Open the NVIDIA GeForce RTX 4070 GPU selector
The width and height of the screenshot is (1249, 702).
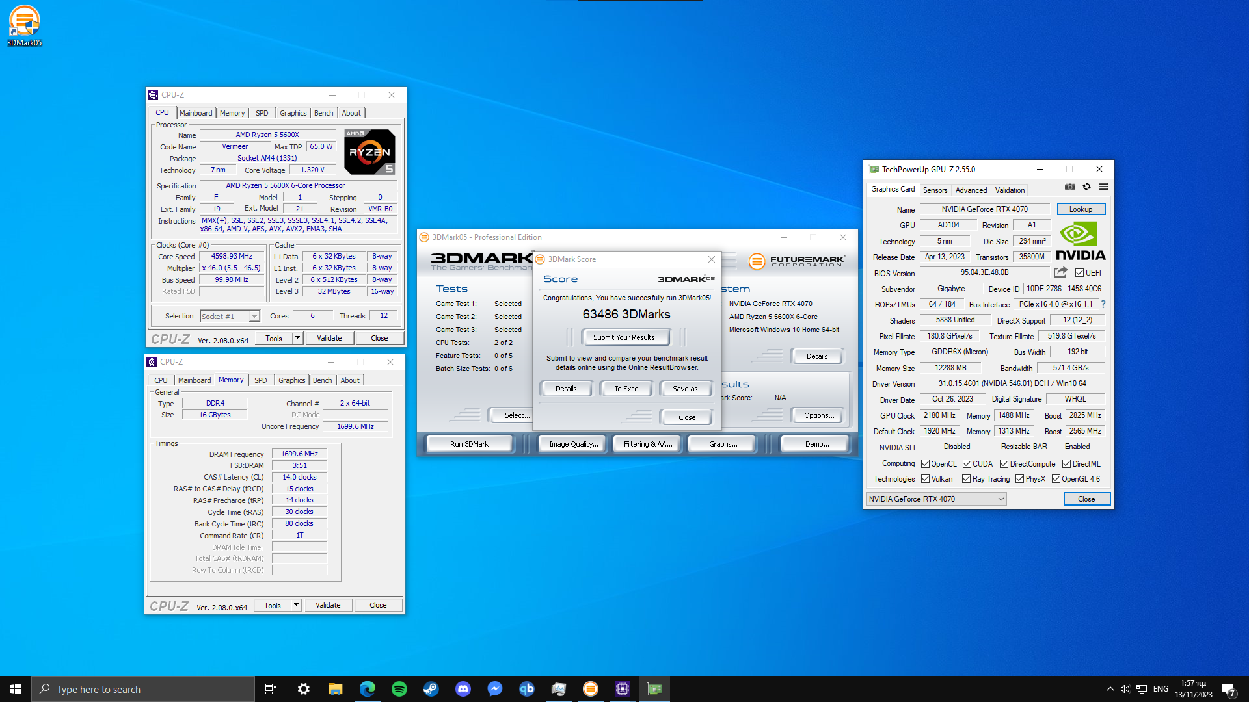tap(936, 499)
